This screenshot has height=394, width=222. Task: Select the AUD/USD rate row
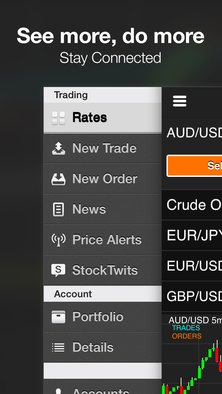(194, 133)
